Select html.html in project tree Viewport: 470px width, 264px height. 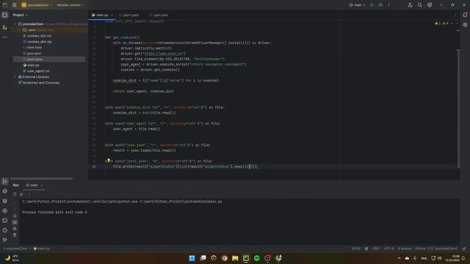point(32,48)
